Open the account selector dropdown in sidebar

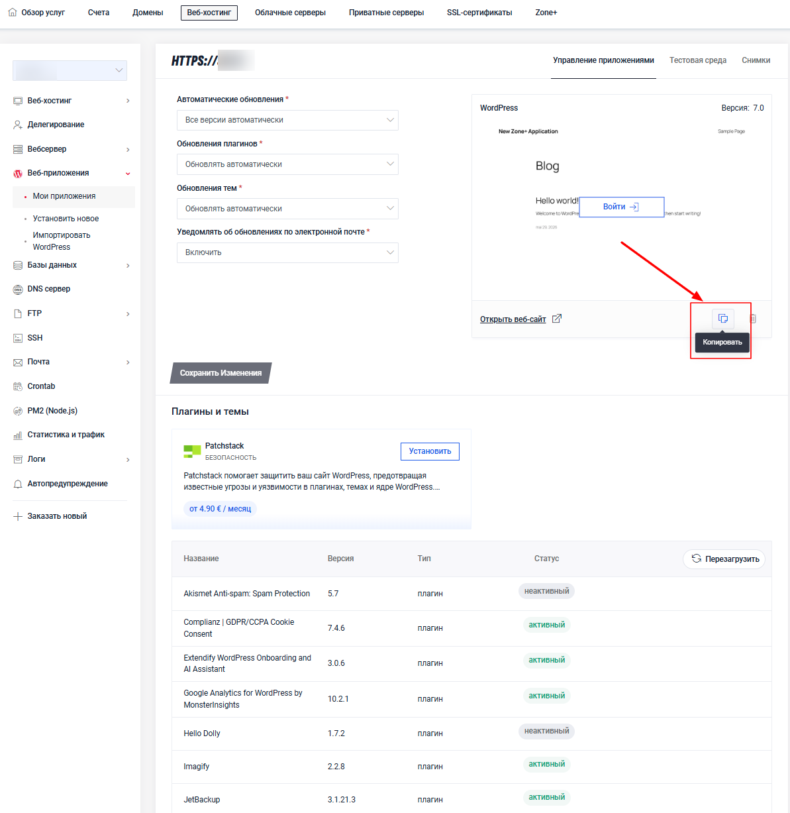point(70,70)
